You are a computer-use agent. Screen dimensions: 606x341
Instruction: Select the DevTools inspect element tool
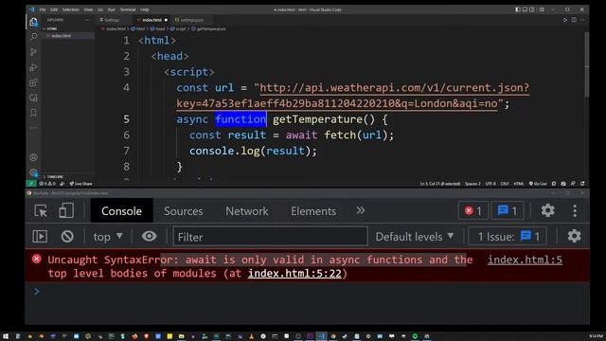[41, 211]
